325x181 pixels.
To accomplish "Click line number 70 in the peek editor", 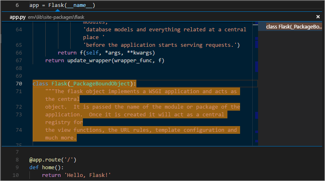I will [19, 84].
